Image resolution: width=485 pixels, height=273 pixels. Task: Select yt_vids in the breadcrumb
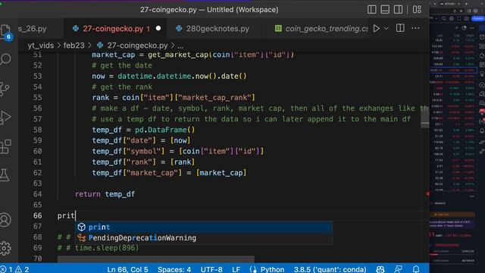40,45
